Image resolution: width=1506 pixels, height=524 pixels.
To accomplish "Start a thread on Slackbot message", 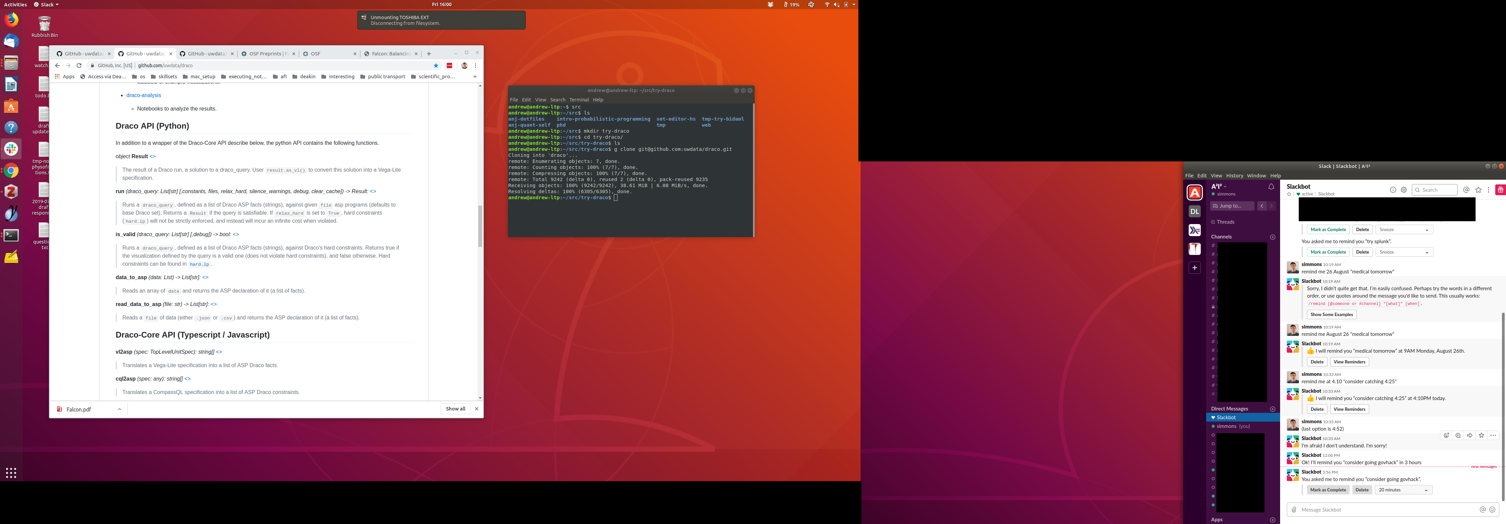I will (1458, 435).
